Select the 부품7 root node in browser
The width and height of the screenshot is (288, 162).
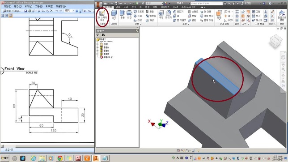click(101, 39)
